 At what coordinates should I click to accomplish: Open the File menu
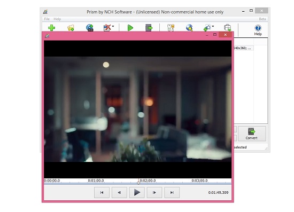coord(47,19)
